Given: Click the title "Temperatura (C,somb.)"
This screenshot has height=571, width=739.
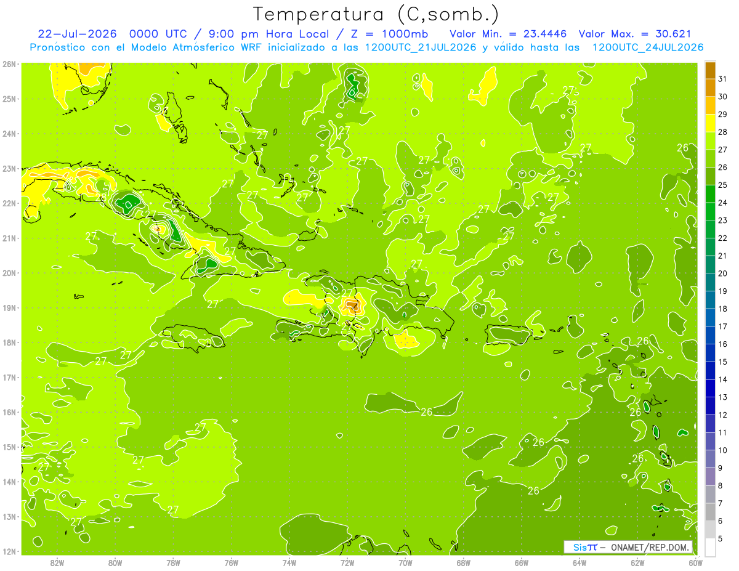Looking at the screenshot, I should point(376,15).
